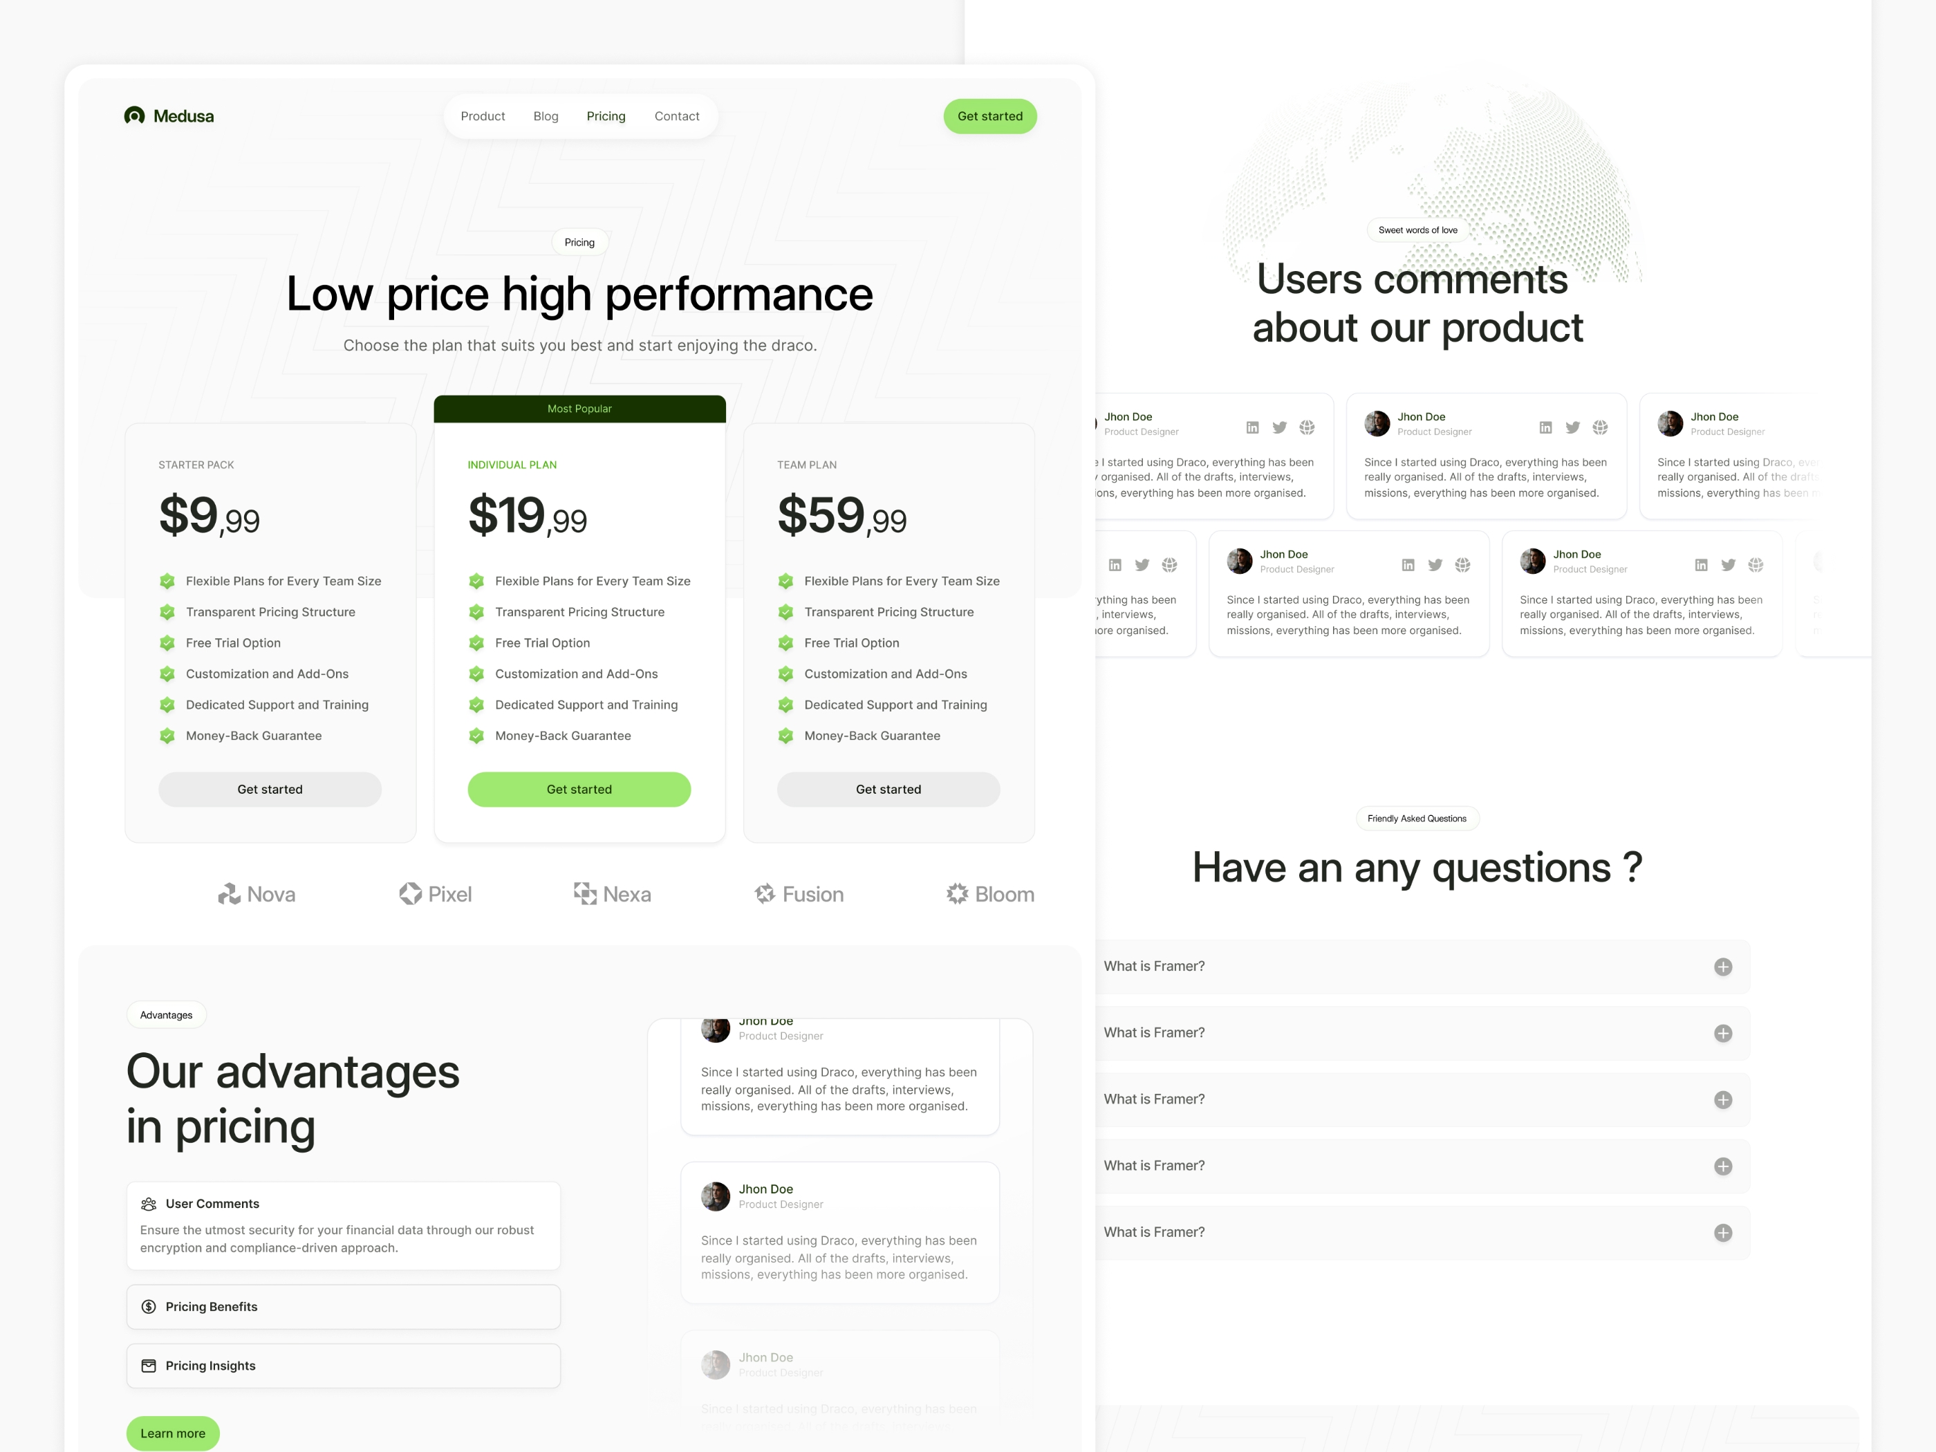Click Learn more button in advantages section

click(x=172, y=1432)
